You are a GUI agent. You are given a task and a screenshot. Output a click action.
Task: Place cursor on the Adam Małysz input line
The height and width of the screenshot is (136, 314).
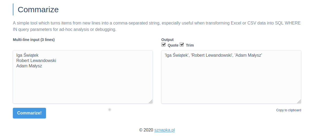(29, 66)
